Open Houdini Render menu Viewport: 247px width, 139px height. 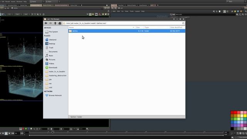point(8,2)
